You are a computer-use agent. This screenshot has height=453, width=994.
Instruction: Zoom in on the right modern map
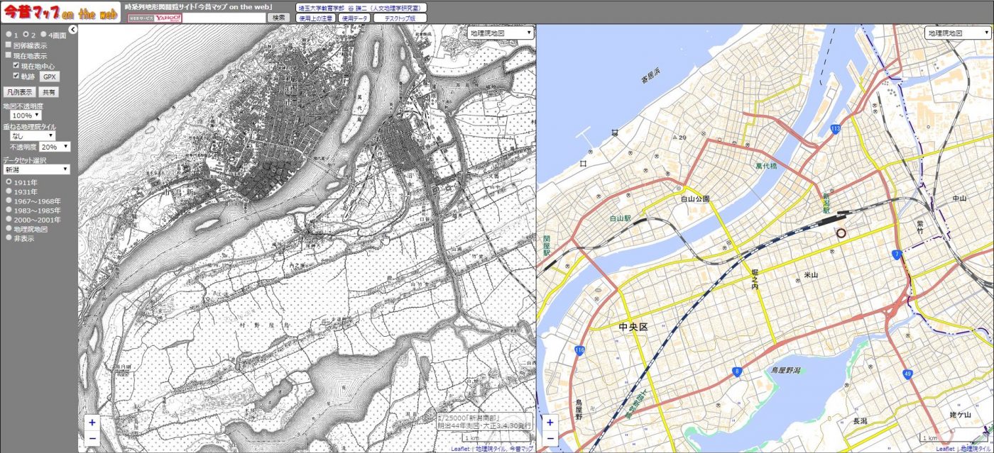(x=550, y=423)
